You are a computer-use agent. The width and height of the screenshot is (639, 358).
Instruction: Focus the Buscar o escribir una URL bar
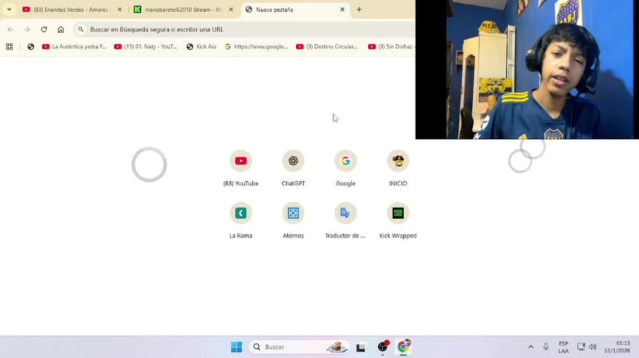pyautogui.click(x=244, y=29)
